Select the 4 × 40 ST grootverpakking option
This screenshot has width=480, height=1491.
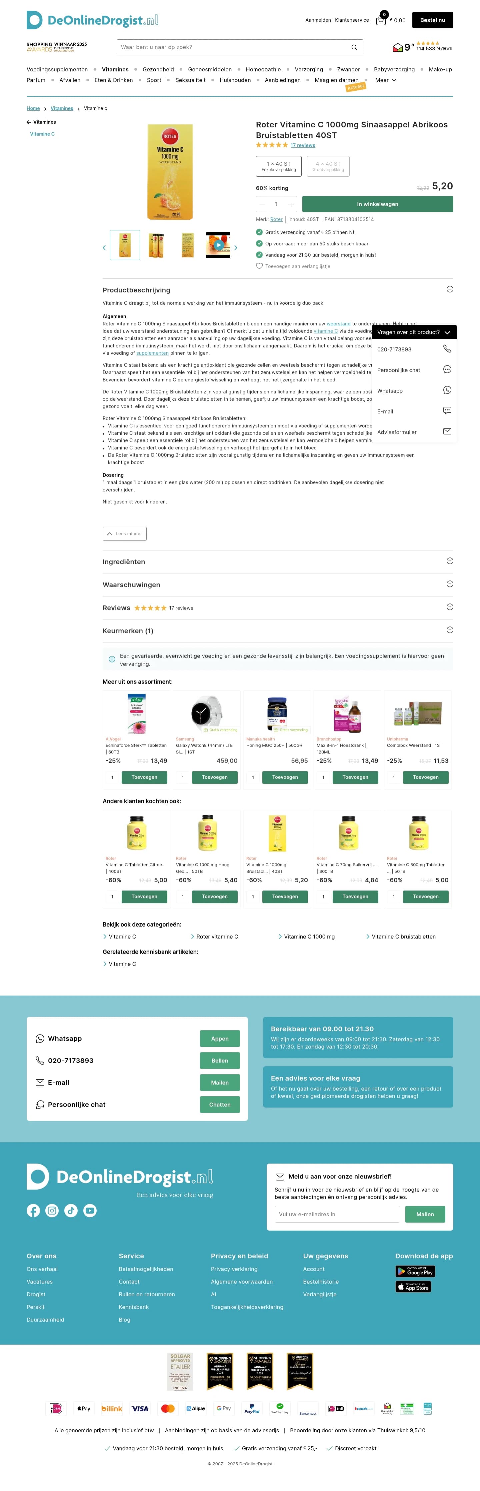click(x=328, y=167)
